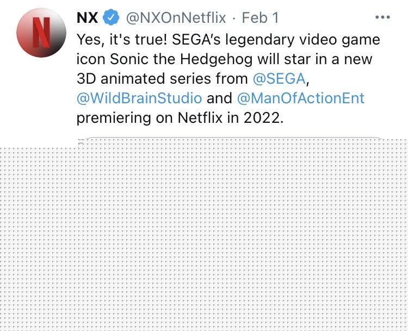The width and height of the screenshot is (408, 331).
Task: Click '3D animated series from' text
Action: click(162, 78)
